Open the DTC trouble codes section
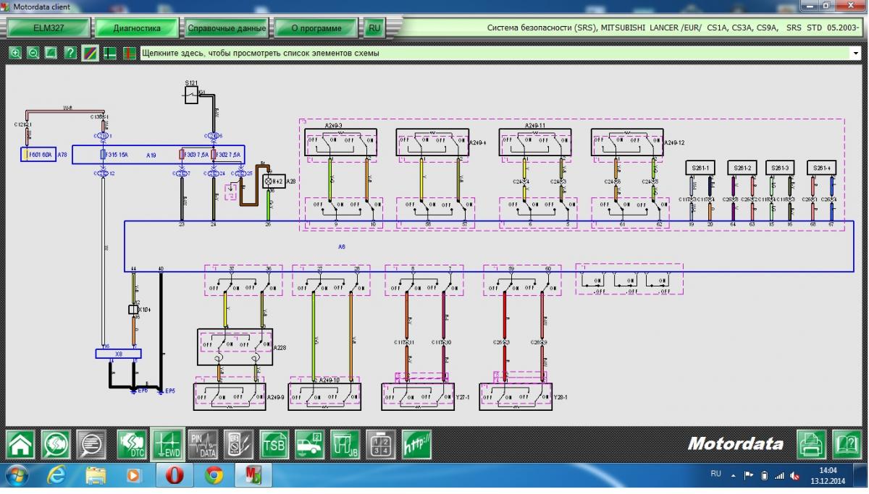The image size is (869, 494). click(131, 444)
